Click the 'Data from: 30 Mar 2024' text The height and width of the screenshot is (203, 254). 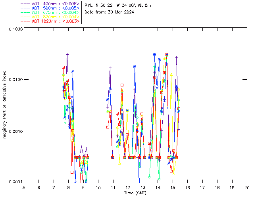pos(110,12)
